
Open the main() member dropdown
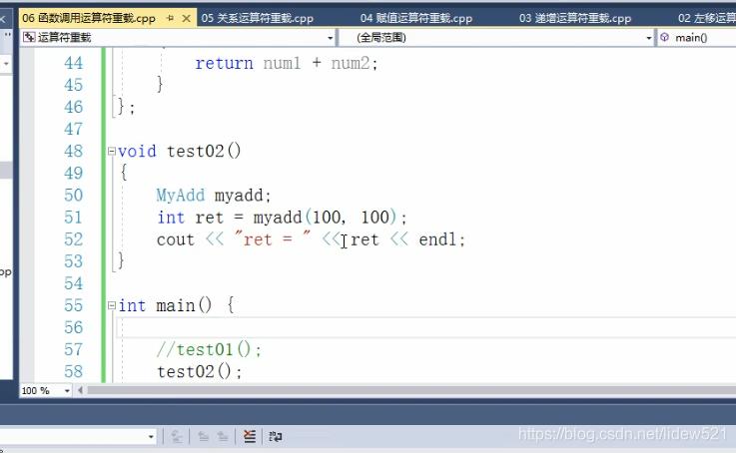pos(697,38)
